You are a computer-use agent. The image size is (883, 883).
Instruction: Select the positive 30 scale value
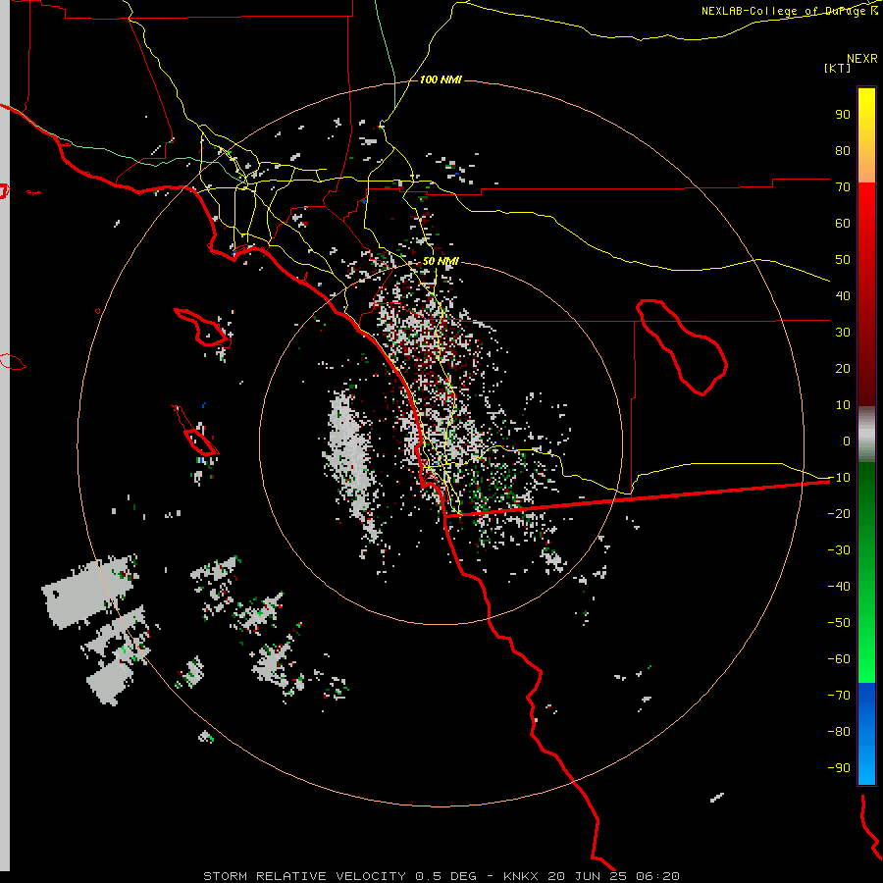843,333
